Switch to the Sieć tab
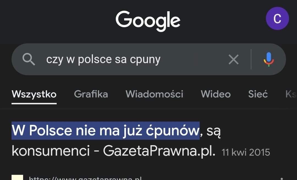This screenshot has height=180, width=297. (x=258, y=94)
